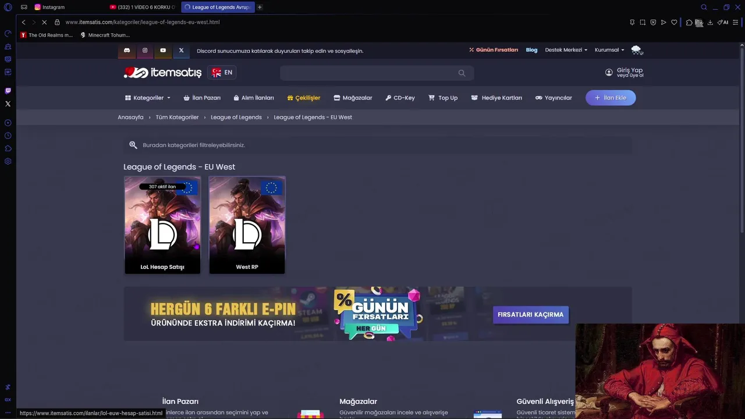Expand the Kurumsal dropdown
745x419 pixels.
609,50
